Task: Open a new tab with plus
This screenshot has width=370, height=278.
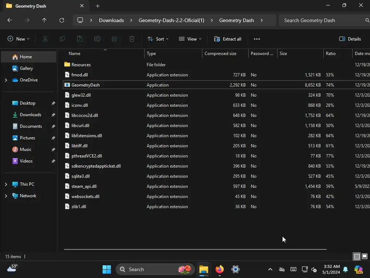Action: [98, 6]
